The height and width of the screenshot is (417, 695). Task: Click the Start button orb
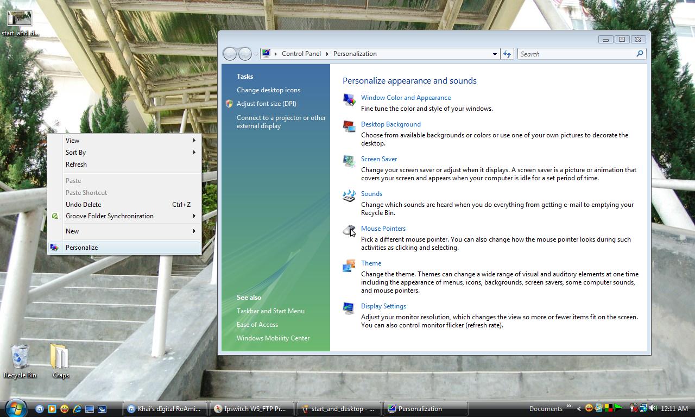point(16,408)
